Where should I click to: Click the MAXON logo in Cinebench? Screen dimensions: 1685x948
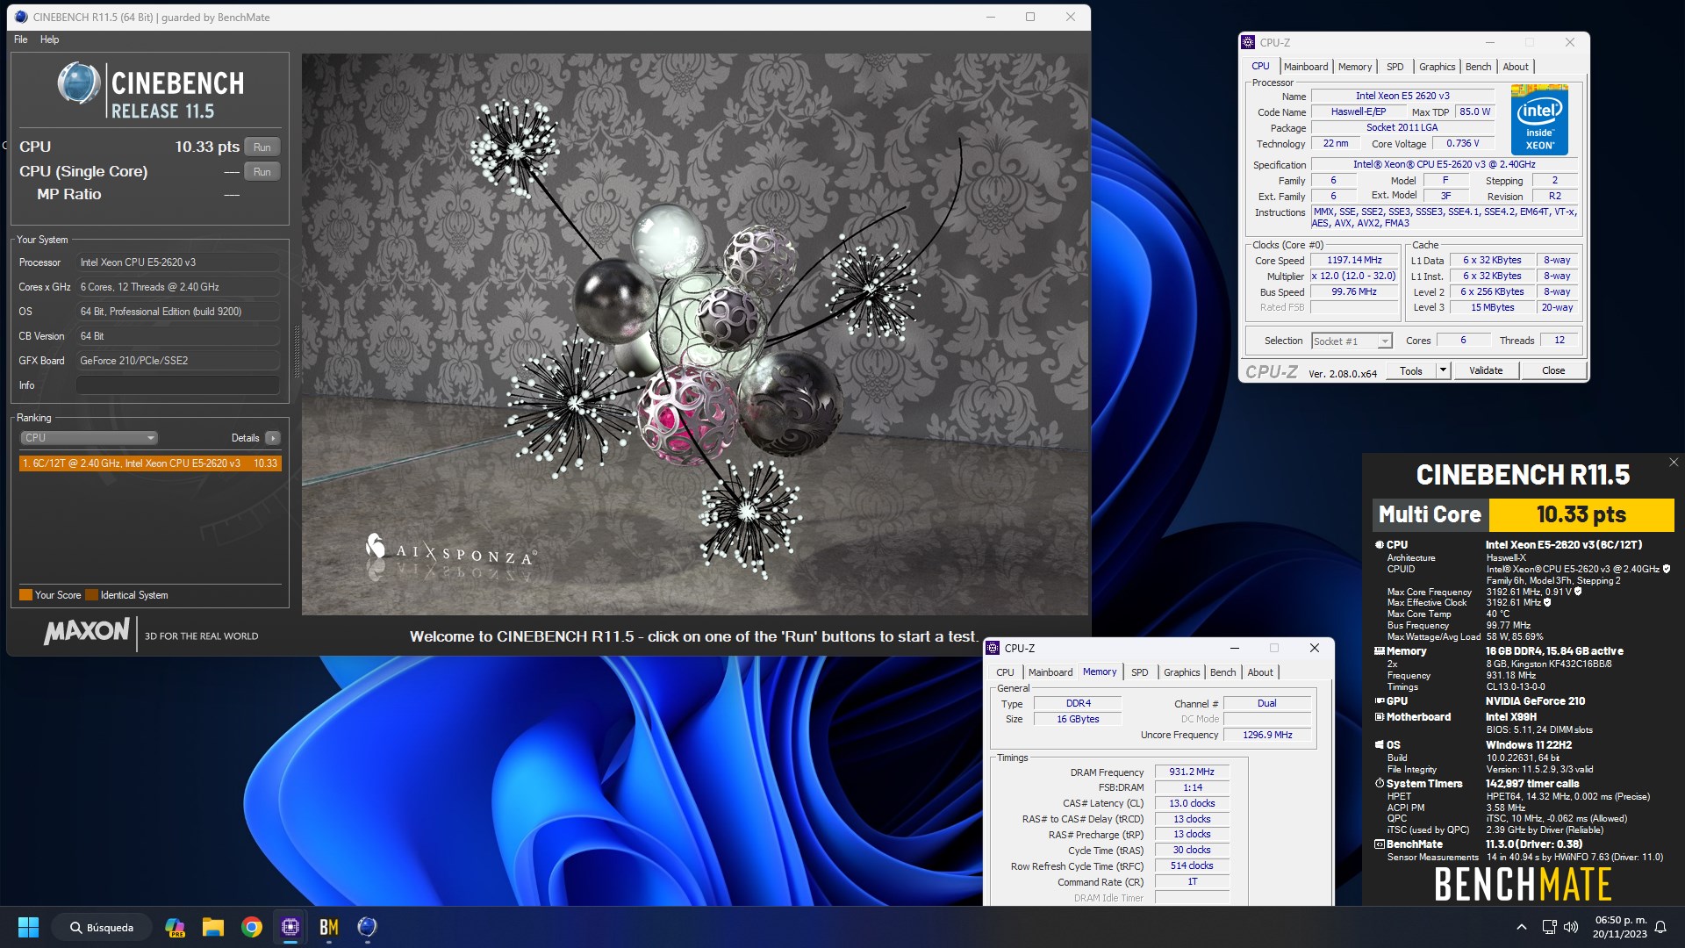[87, 632]
